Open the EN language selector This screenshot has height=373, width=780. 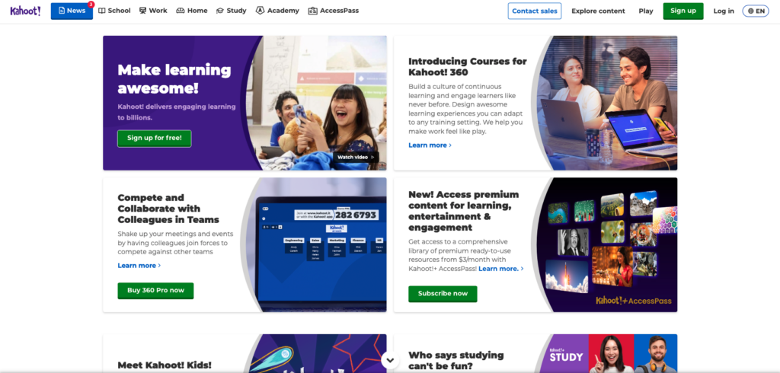(756, 11)
